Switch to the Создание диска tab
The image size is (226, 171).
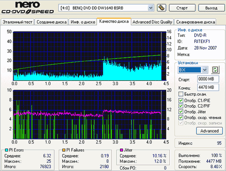(x=52, y=22)
